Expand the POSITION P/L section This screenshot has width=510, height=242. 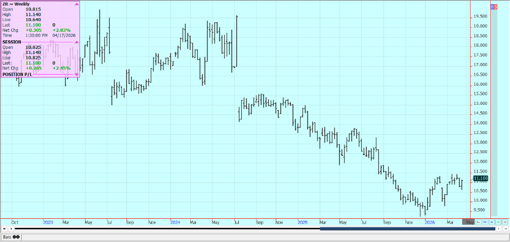(x=76, y=74)
